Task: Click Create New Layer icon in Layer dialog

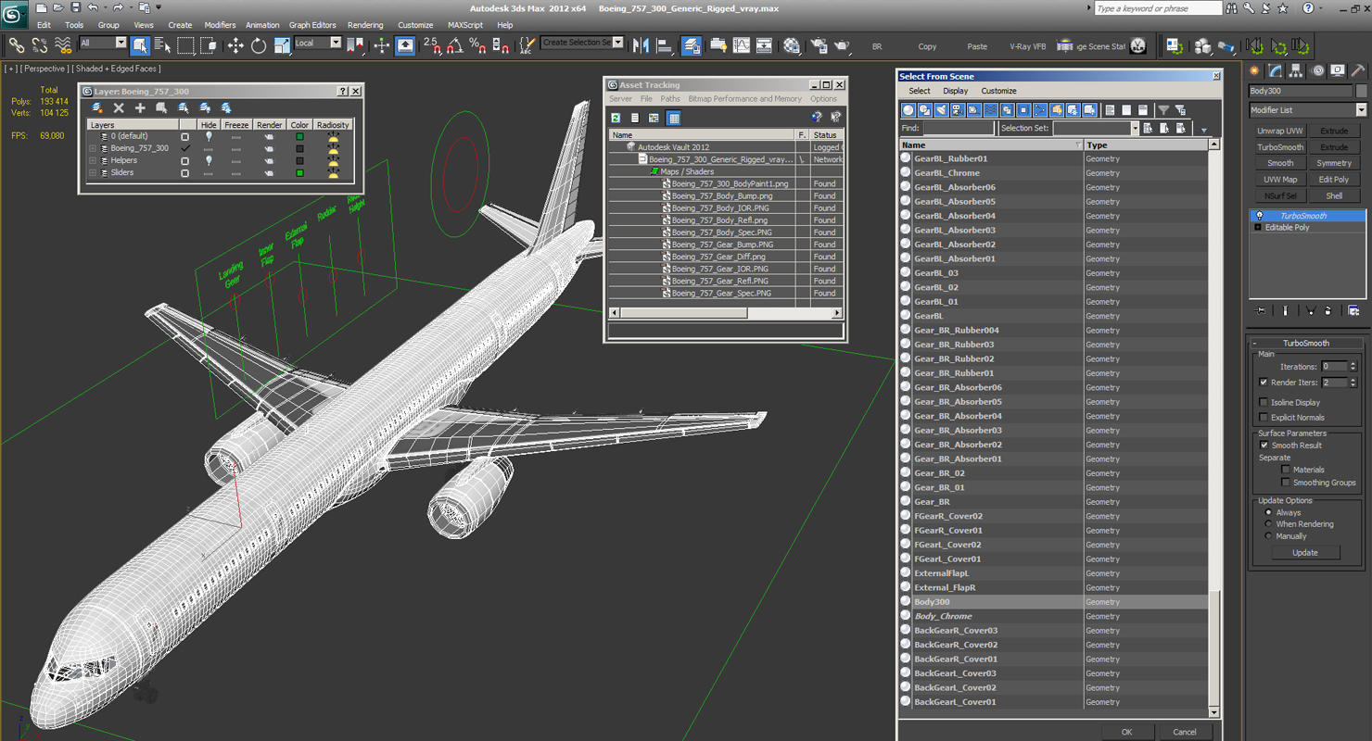Action: (x=97, y=108)
